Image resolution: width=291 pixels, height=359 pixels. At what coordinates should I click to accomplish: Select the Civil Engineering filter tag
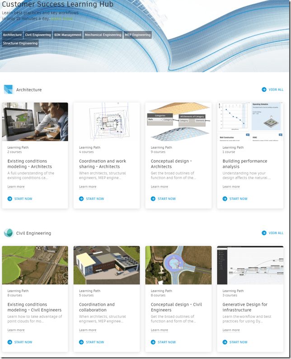click(38, 35)
